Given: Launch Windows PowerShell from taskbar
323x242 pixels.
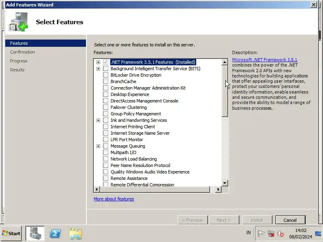Looking at the screenshot, I should [55, 234].
